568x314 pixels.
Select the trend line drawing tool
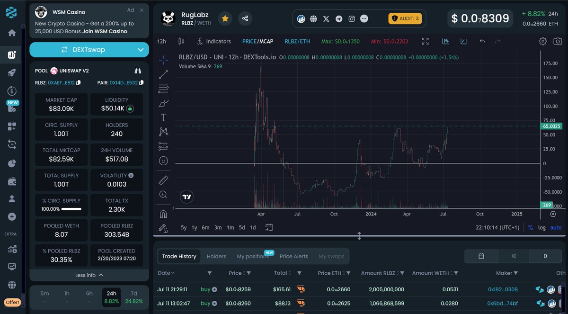tap(163, 74)
